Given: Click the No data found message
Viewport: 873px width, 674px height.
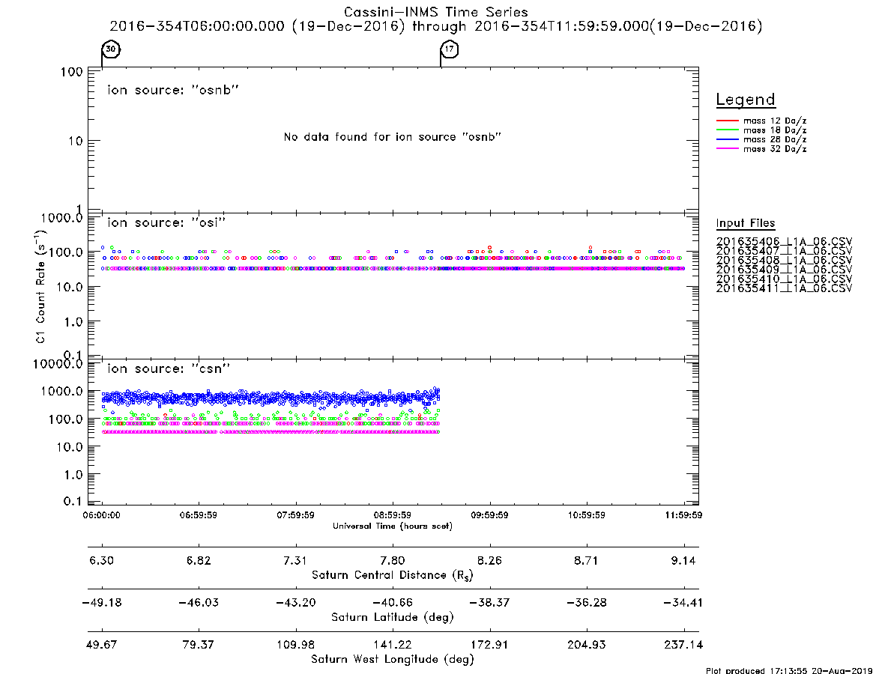Looking at the screenshot, I should pos(393,136).
